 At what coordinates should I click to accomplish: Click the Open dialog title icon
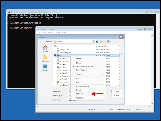[39, 37]
